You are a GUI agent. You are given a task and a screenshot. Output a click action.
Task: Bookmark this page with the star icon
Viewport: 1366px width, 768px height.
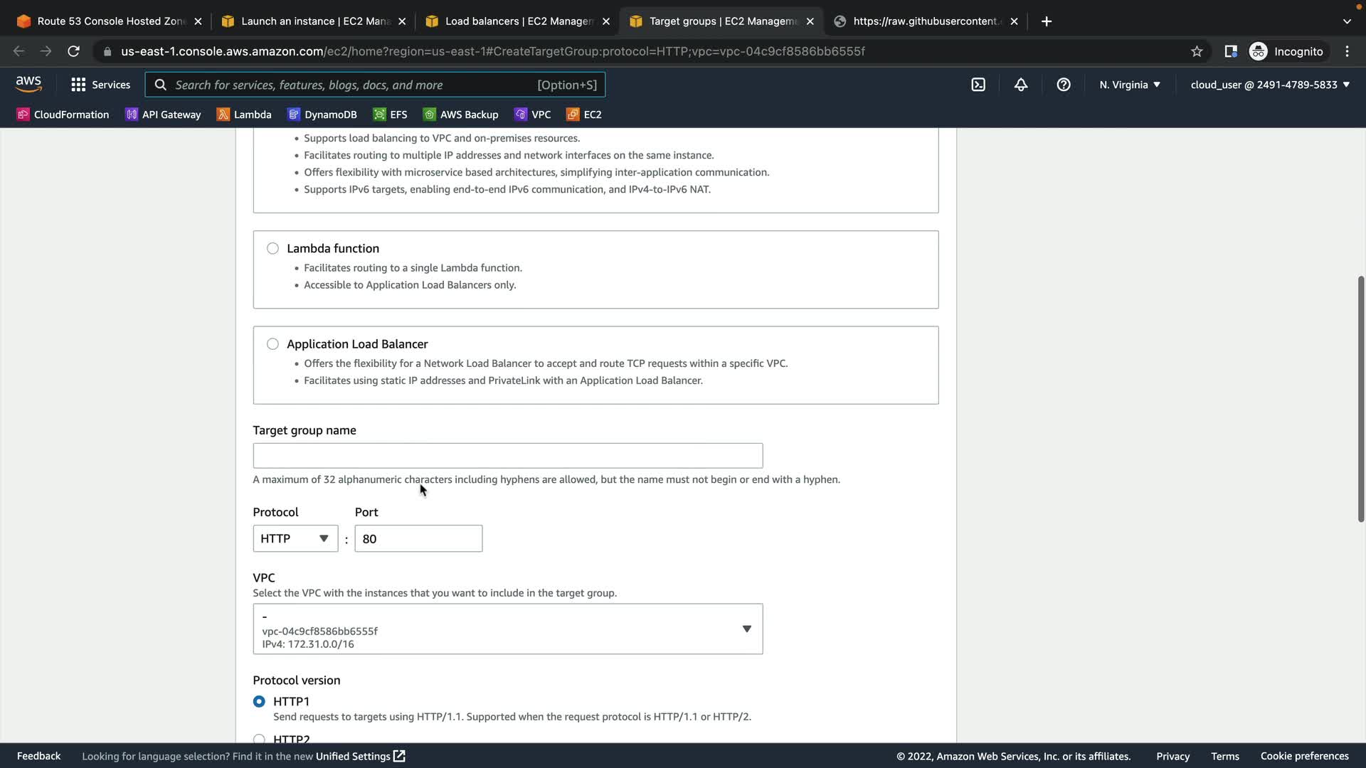[x=1197, y=51]
